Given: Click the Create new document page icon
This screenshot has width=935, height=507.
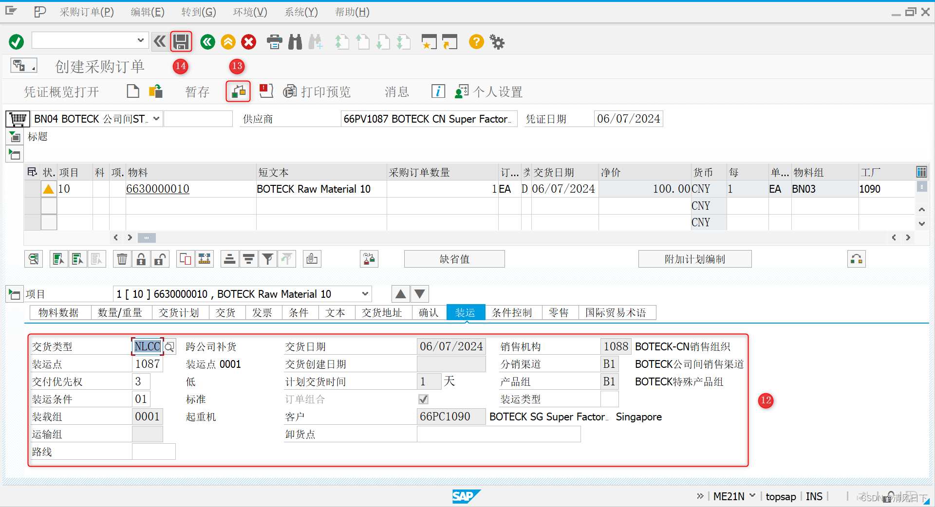Looking at the screenshot, I should (132, 91).
